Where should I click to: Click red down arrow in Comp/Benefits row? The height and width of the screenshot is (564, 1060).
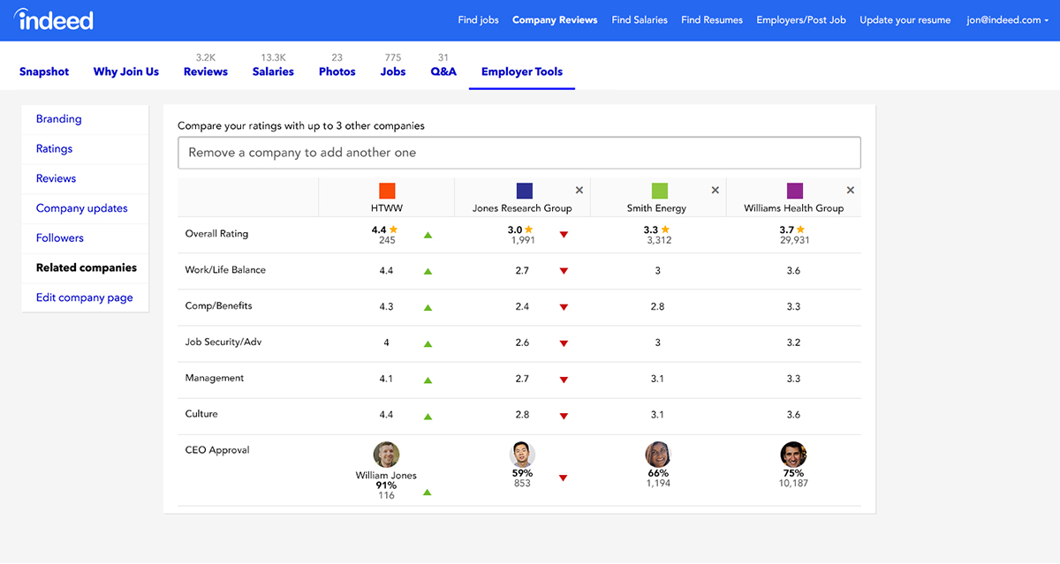coord(564,307)
